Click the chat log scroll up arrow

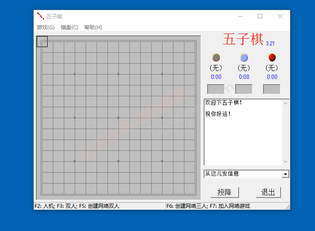point(285,103)
